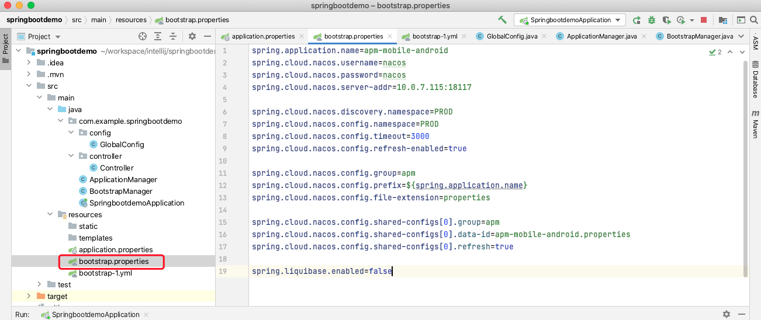
Task: Close the GlobalConfig.java editor tab
Action: pyautogui.click(x=544, y=36)
